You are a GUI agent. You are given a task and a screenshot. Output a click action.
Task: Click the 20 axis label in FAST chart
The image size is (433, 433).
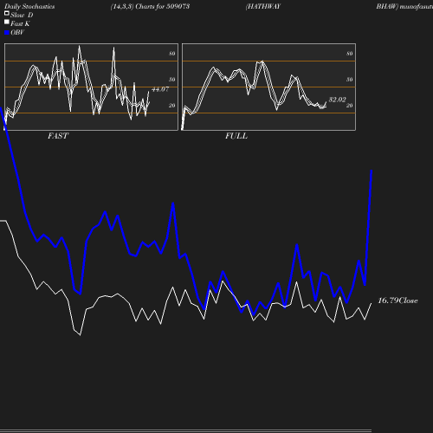tap(172, 106)
